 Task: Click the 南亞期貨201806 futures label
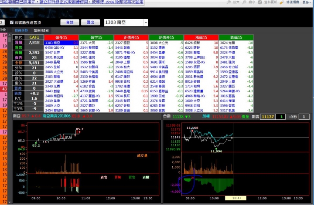56,116
